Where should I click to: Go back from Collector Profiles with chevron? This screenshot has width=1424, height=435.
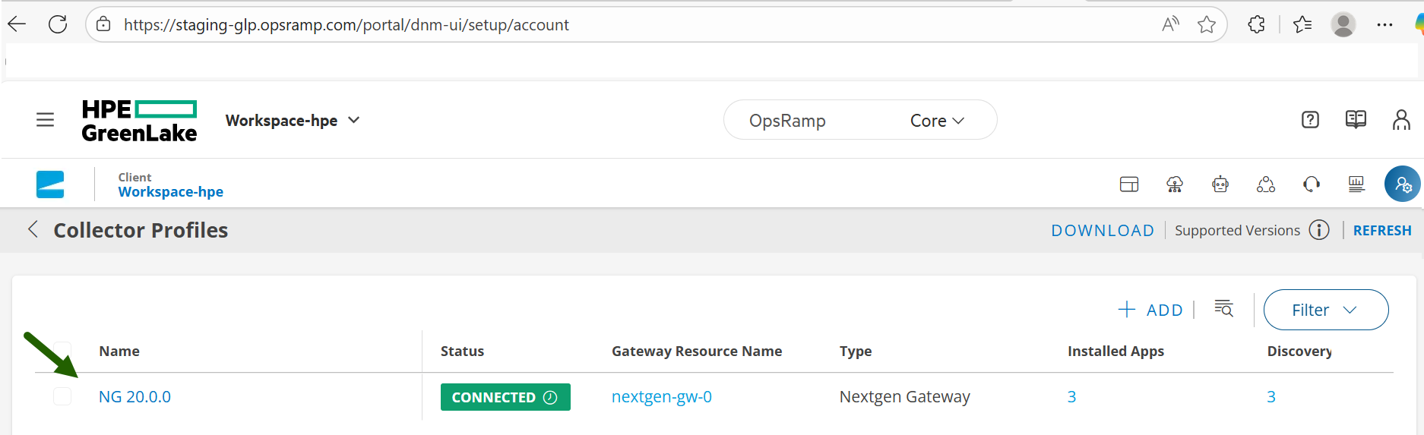pos(33,229)
